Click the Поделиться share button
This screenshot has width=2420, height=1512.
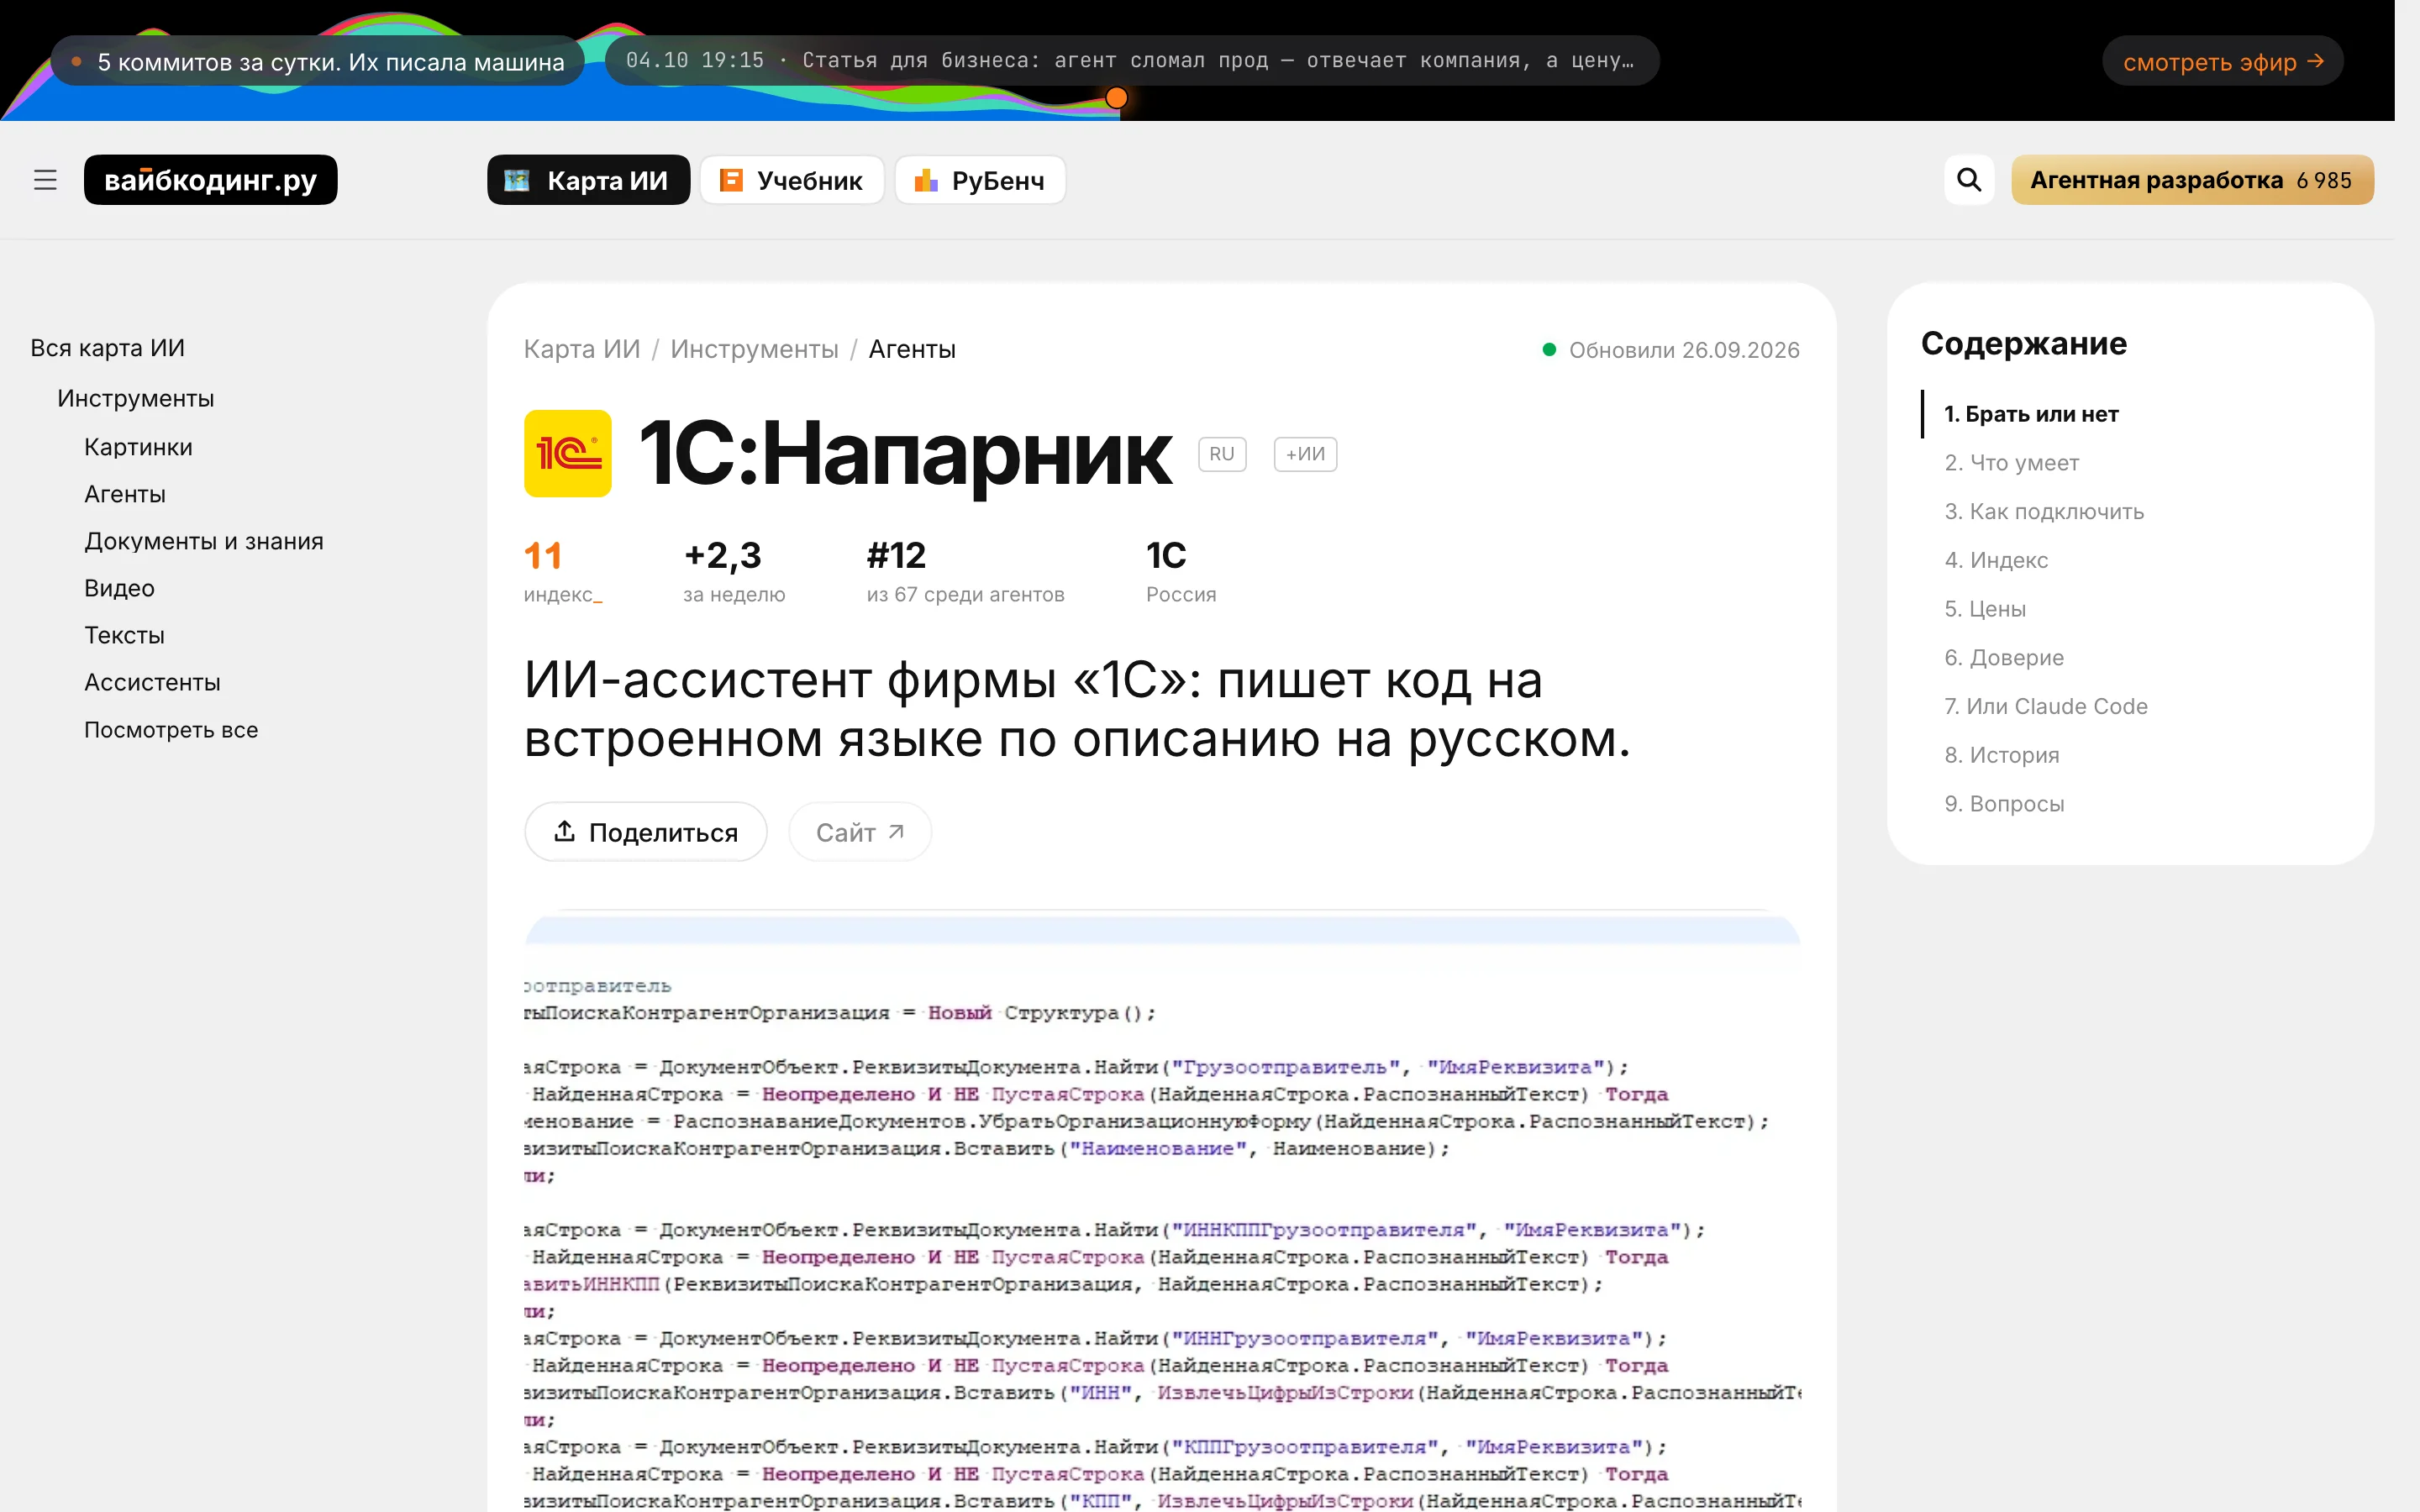click(x=646, y=832)
